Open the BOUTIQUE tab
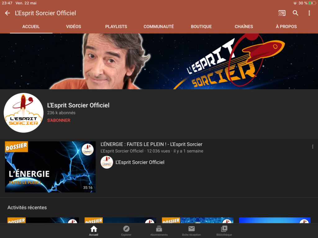Viewport: 318px width, 238px height. click(201, 27)
